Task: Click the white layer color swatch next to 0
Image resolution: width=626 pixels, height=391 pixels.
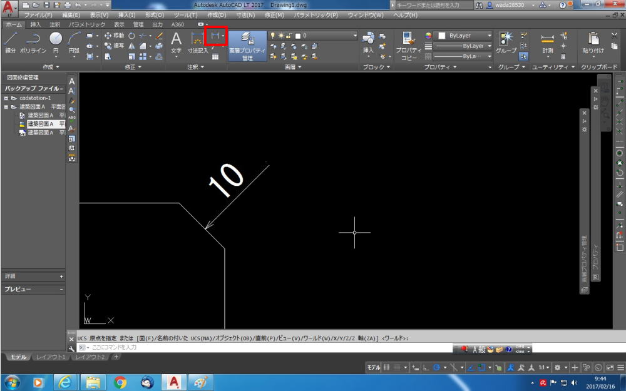Action: [x=298, y=36]
